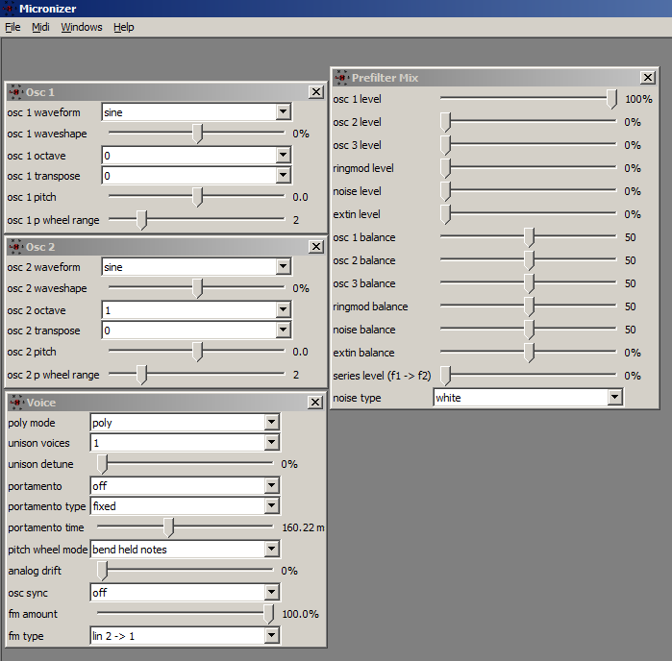Open the Midi menu
This screenshot has height=661, width=672.
coord(40,27)
